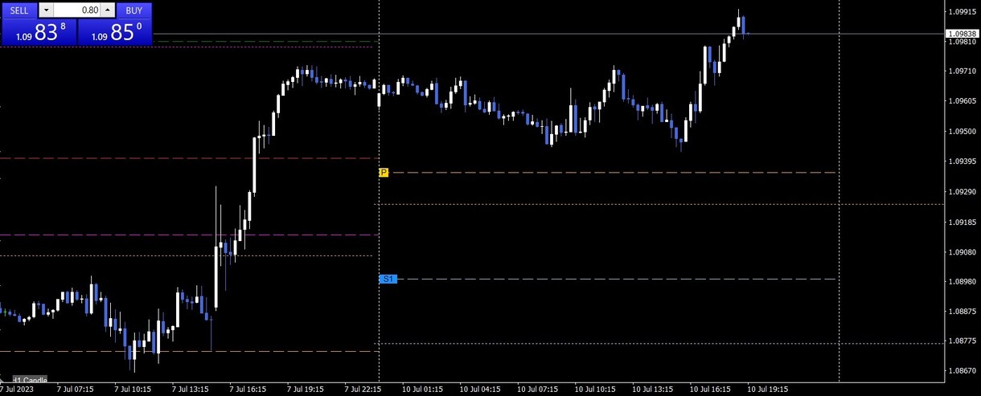Click the 1.09290 price axis label
This screenshot has width=981, height=396.
point(962,192)
